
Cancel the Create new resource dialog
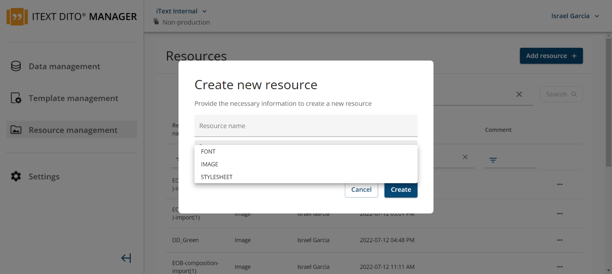pos(361,190)
